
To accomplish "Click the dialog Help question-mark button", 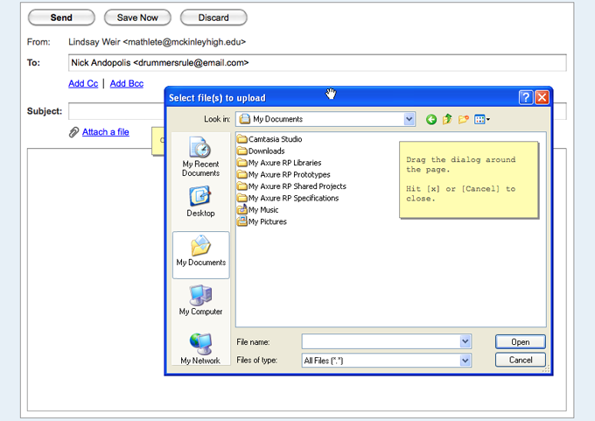I will (526, 97).
